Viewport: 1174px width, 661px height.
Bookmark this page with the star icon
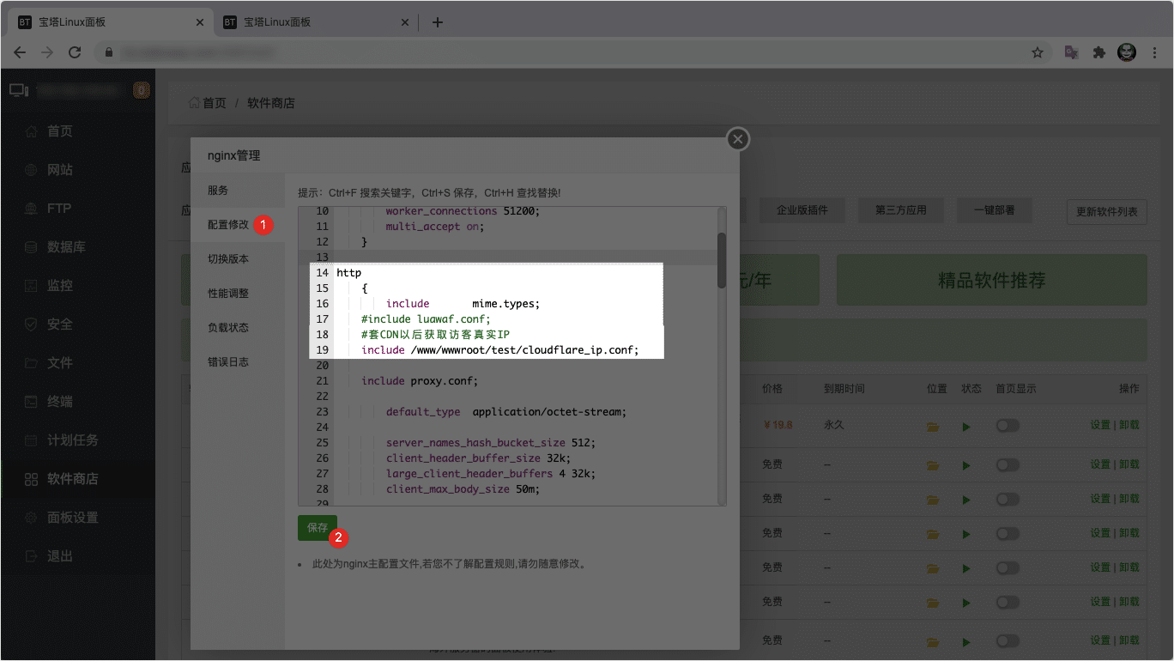[1038, 52]
